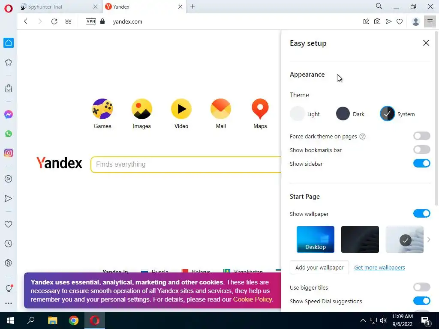
Task: Click Add your wallpaper button
Action: 319,267
